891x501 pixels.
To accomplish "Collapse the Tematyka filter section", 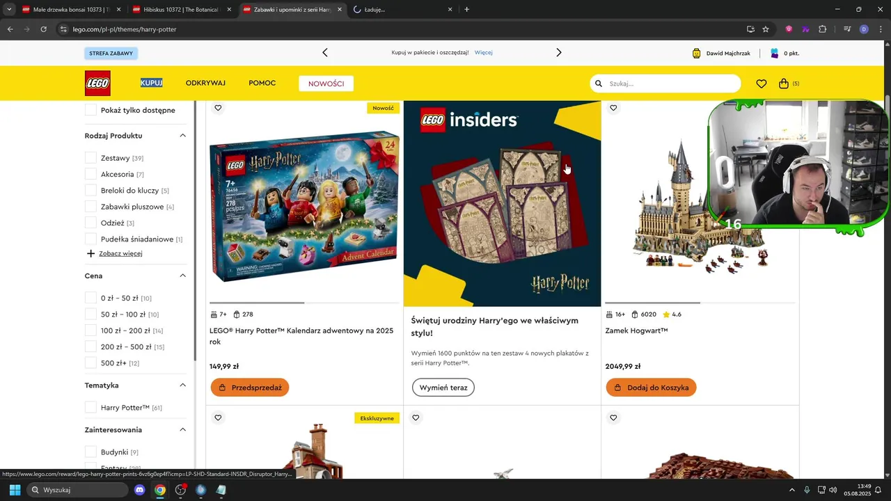I will click(x=182, y=385).
